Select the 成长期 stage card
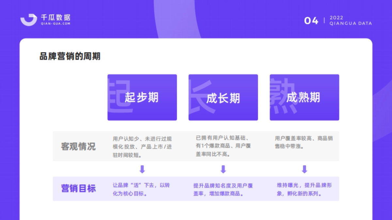The height and width of the screenshot is (220, 392). [223, 97]
